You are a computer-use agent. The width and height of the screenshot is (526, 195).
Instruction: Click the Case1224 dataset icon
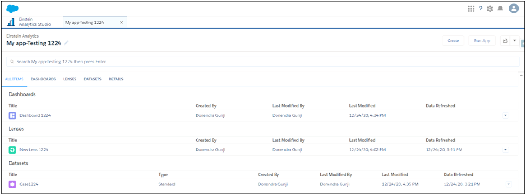pos(12,184)
